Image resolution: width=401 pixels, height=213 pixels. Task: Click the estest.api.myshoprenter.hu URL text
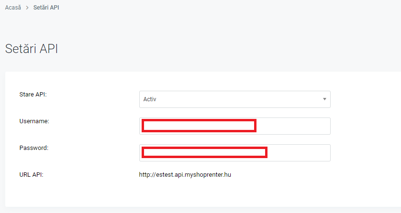pos(185,175)
